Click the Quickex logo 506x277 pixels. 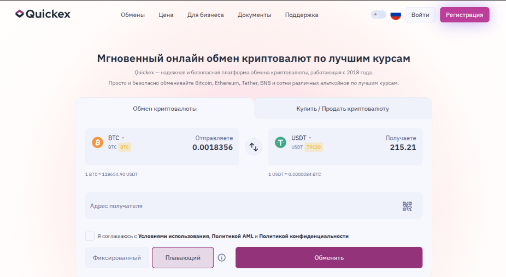pos(43,14)
